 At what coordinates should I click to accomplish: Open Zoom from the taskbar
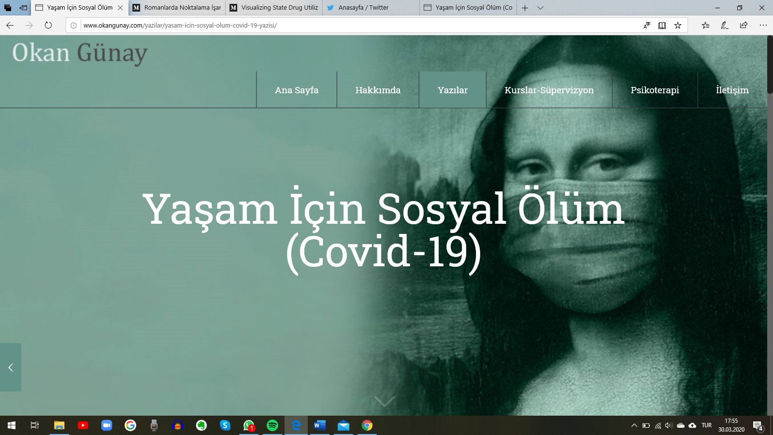point(107,425)
